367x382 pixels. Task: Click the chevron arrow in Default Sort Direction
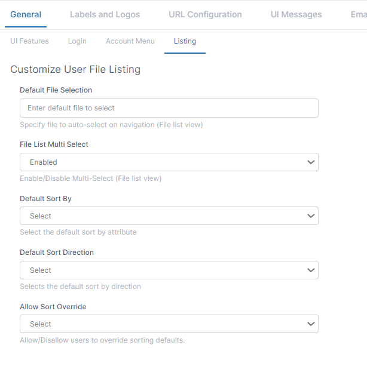[310, 270]
